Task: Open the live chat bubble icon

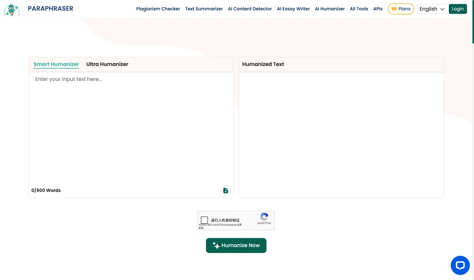Action: [x=460, y=265]
